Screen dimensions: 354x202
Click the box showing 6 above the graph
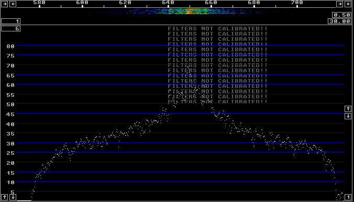(x=10, y=28)
